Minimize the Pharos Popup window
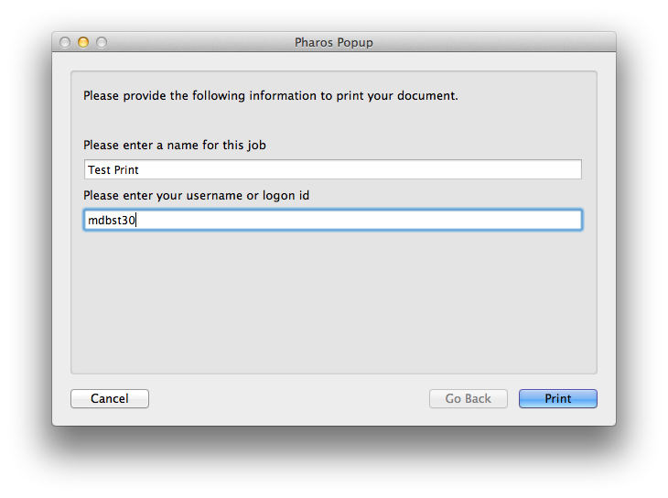668x498 pixels. pos(83,42)
